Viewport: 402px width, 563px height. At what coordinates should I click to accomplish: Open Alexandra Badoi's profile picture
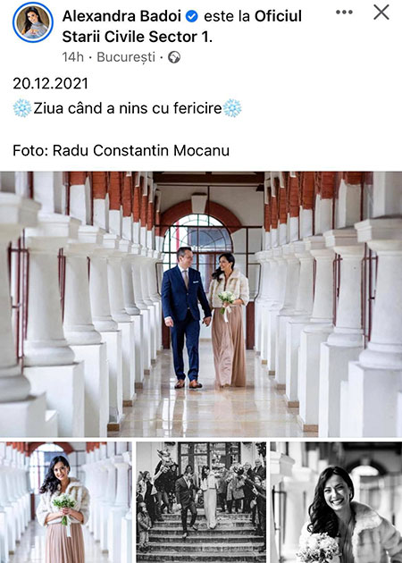(x=33, y=22)
